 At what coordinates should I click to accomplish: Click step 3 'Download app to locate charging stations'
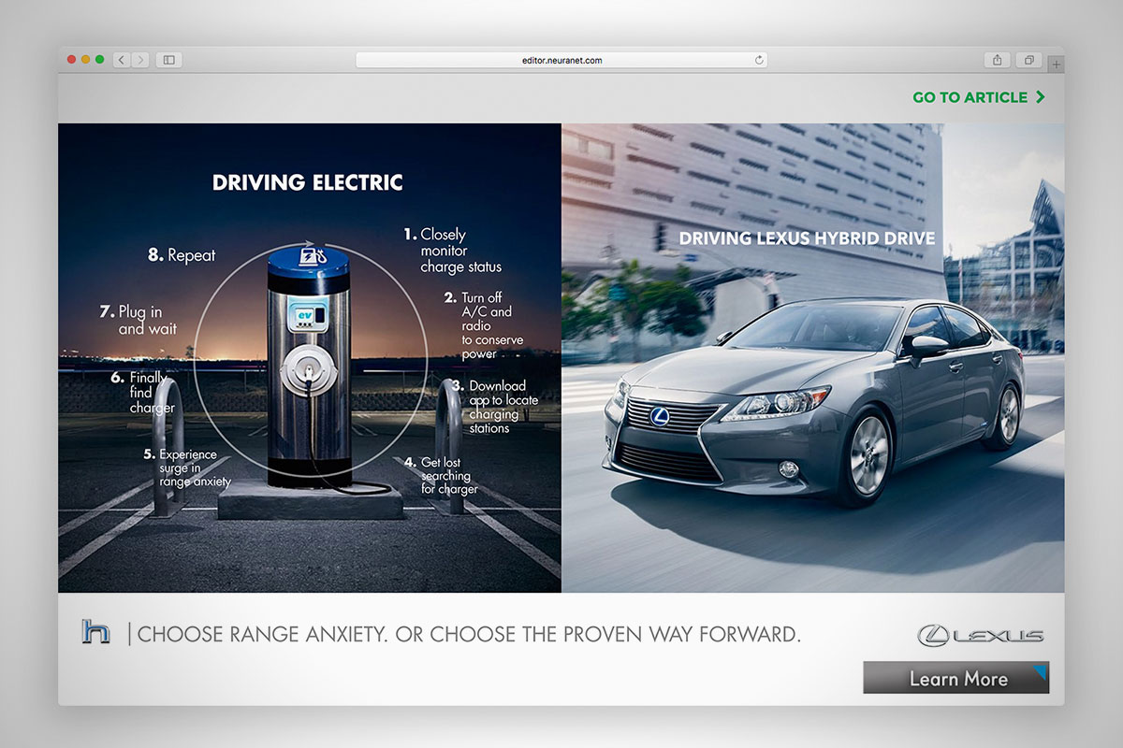pyautogui.click(x=495, y=406)
